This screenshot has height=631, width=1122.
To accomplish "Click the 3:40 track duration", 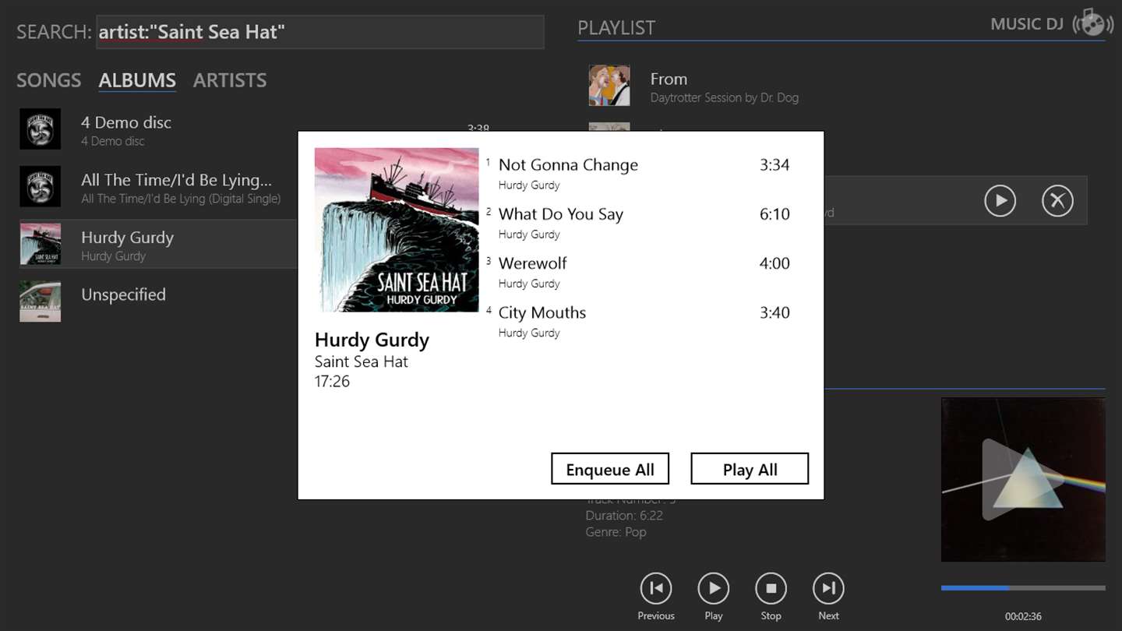I will coord(774,312).
